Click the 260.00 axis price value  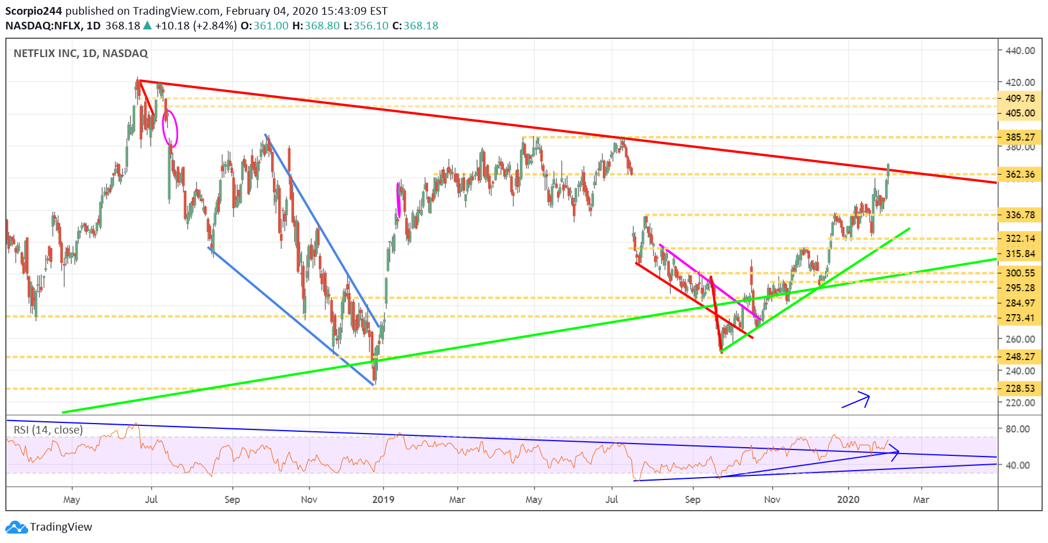(1020, 339)
